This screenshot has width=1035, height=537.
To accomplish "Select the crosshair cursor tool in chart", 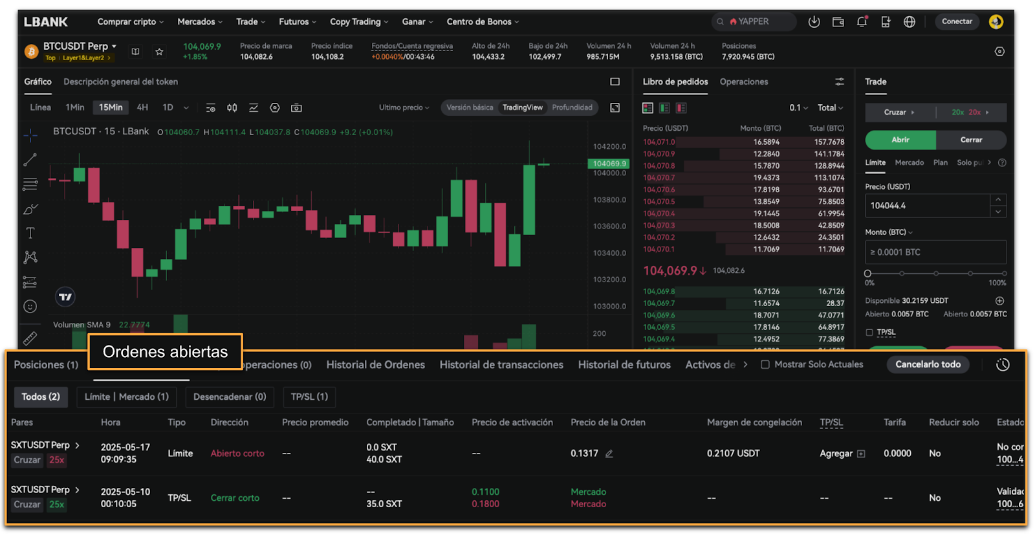I will [x=30, y=135].
